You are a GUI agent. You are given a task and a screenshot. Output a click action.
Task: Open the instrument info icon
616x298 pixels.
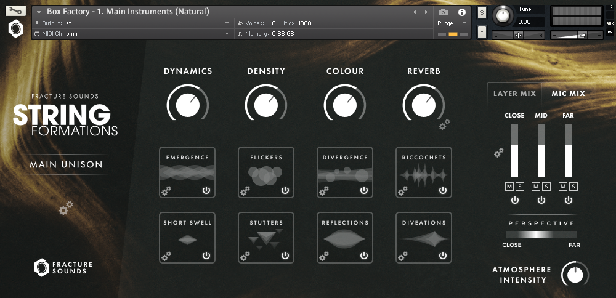[x=462, y=12]
